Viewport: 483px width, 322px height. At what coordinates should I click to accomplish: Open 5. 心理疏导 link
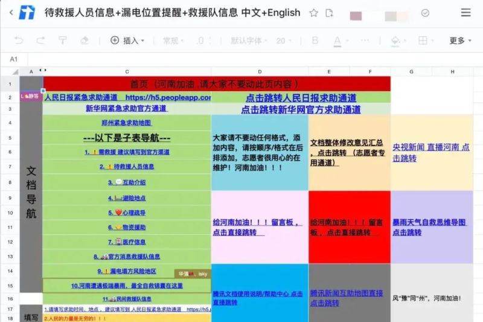[x=127, y=212]
